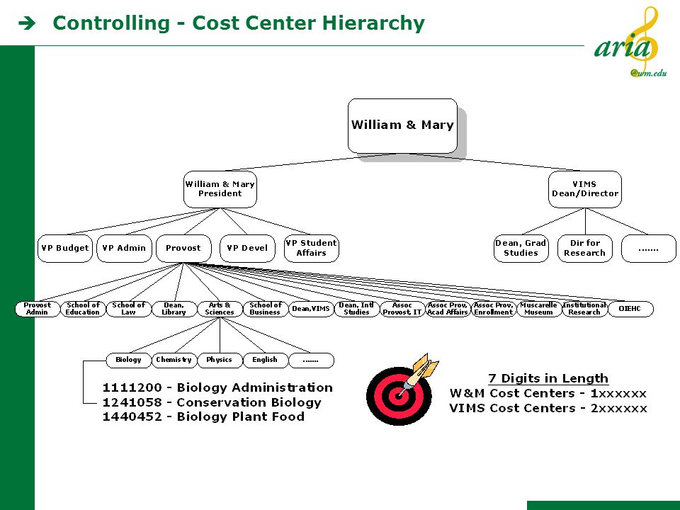Viewport: 680px width, 510px height.
Task: Select the Assoc Prov, Enrollment node
Action: pos(494,309)
